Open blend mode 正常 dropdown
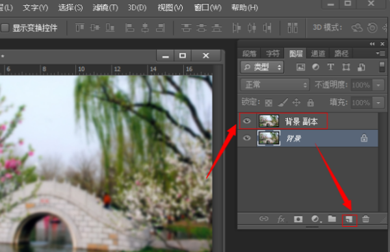Viewport: 390px width, 252px height. tap(275, 85)
